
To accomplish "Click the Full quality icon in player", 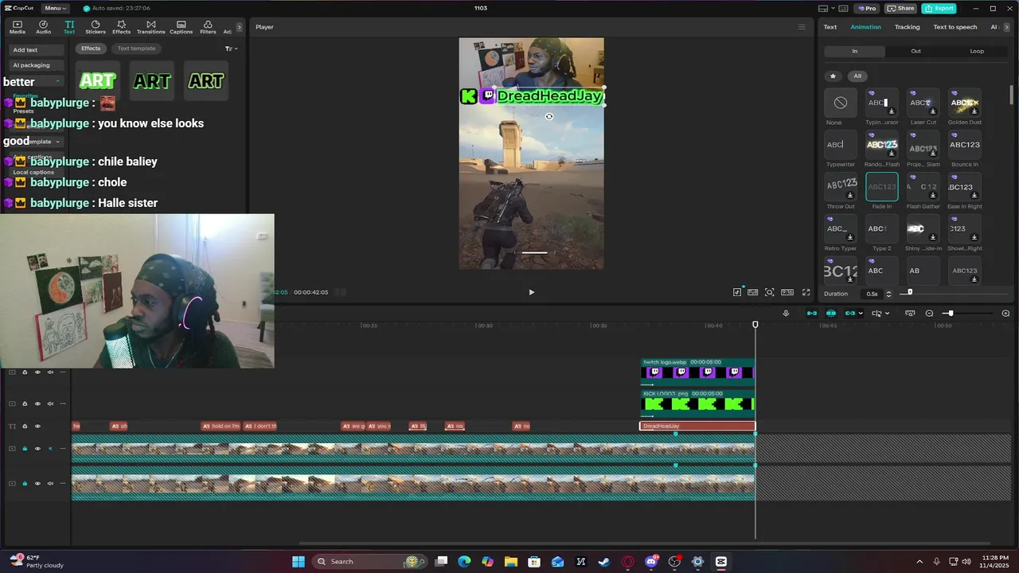I will click(752, 292).
